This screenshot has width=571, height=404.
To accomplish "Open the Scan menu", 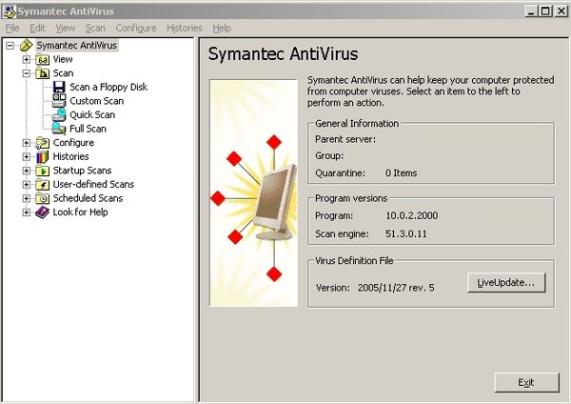I will pos(95,28).
